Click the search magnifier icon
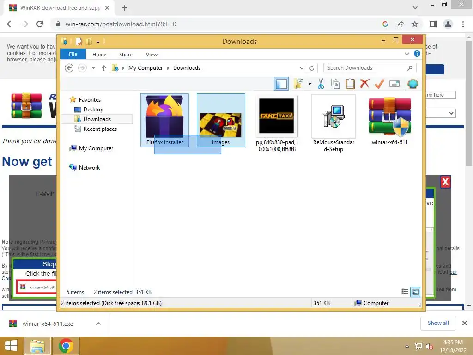Image resolution: width=473 pixels, height=355 pixels. click(x=410, y=68)
